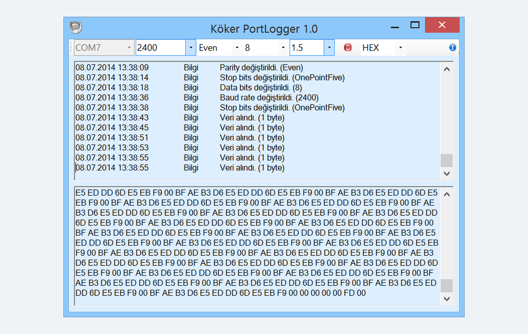Expand the 1.5 stop bits dropdown arrow
This screenshot has height=334, width=528.
tap(329, 47)
